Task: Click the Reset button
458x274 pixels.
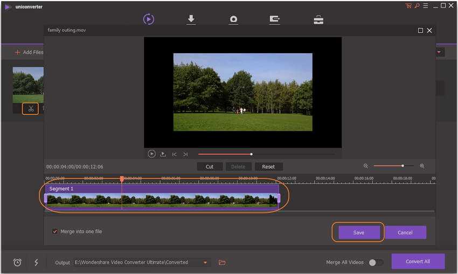Action: pyautogui.click(x=268, y=167)
